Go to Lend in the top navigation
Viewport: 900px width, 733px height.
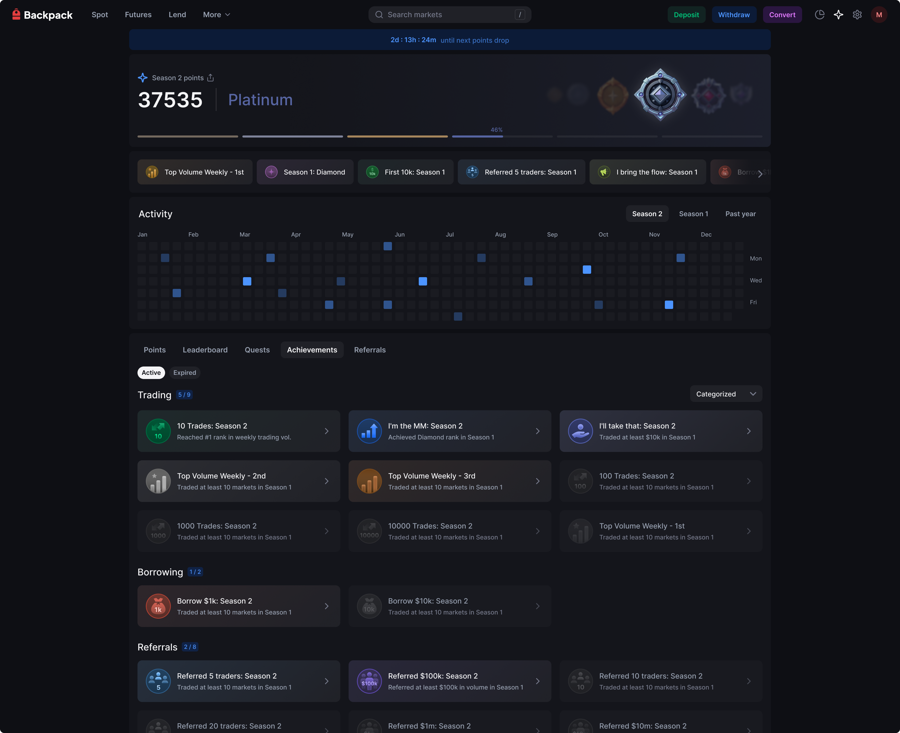(x=177, y=15)
